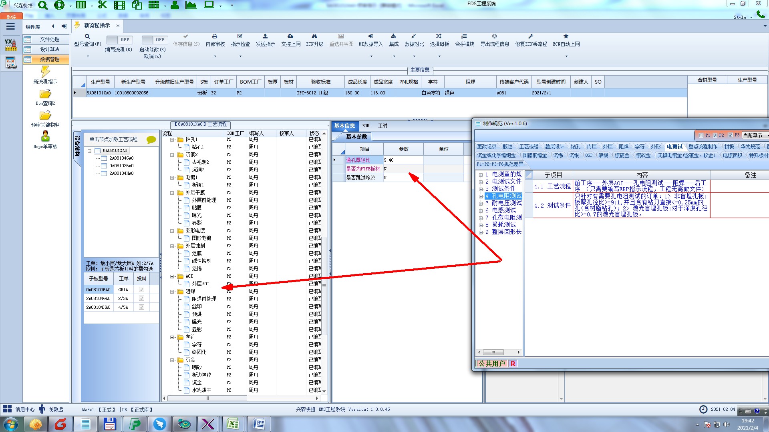This screenshot has height=432, width=769.
Task: Collapse the 阻焊 folder in process tree
Action: [172, 292]
